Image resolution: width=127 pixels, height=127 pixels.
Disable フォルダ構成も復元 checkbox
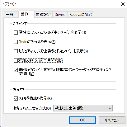16,99
